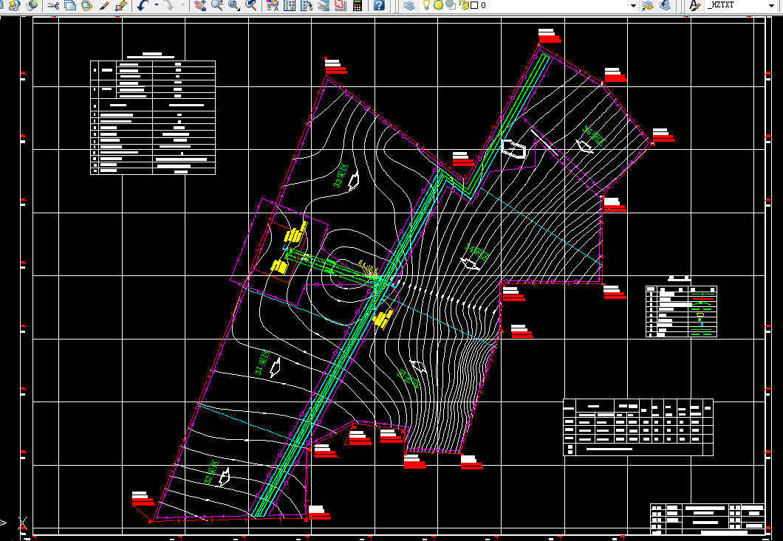Select the Match Properties paintbrush tool

104,5
